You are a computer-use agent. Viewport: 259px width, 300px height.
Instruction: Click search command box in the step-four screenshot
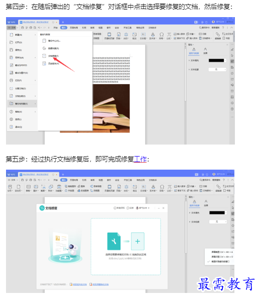point(209,28)
